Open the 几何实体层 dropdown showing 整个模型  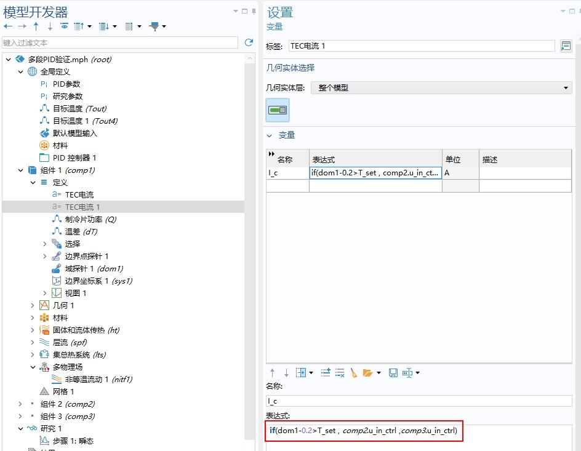tap(566, 87)
